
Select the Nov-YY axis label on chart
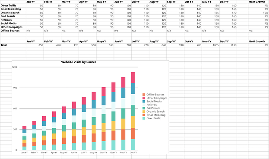click(x=123, y=153)
